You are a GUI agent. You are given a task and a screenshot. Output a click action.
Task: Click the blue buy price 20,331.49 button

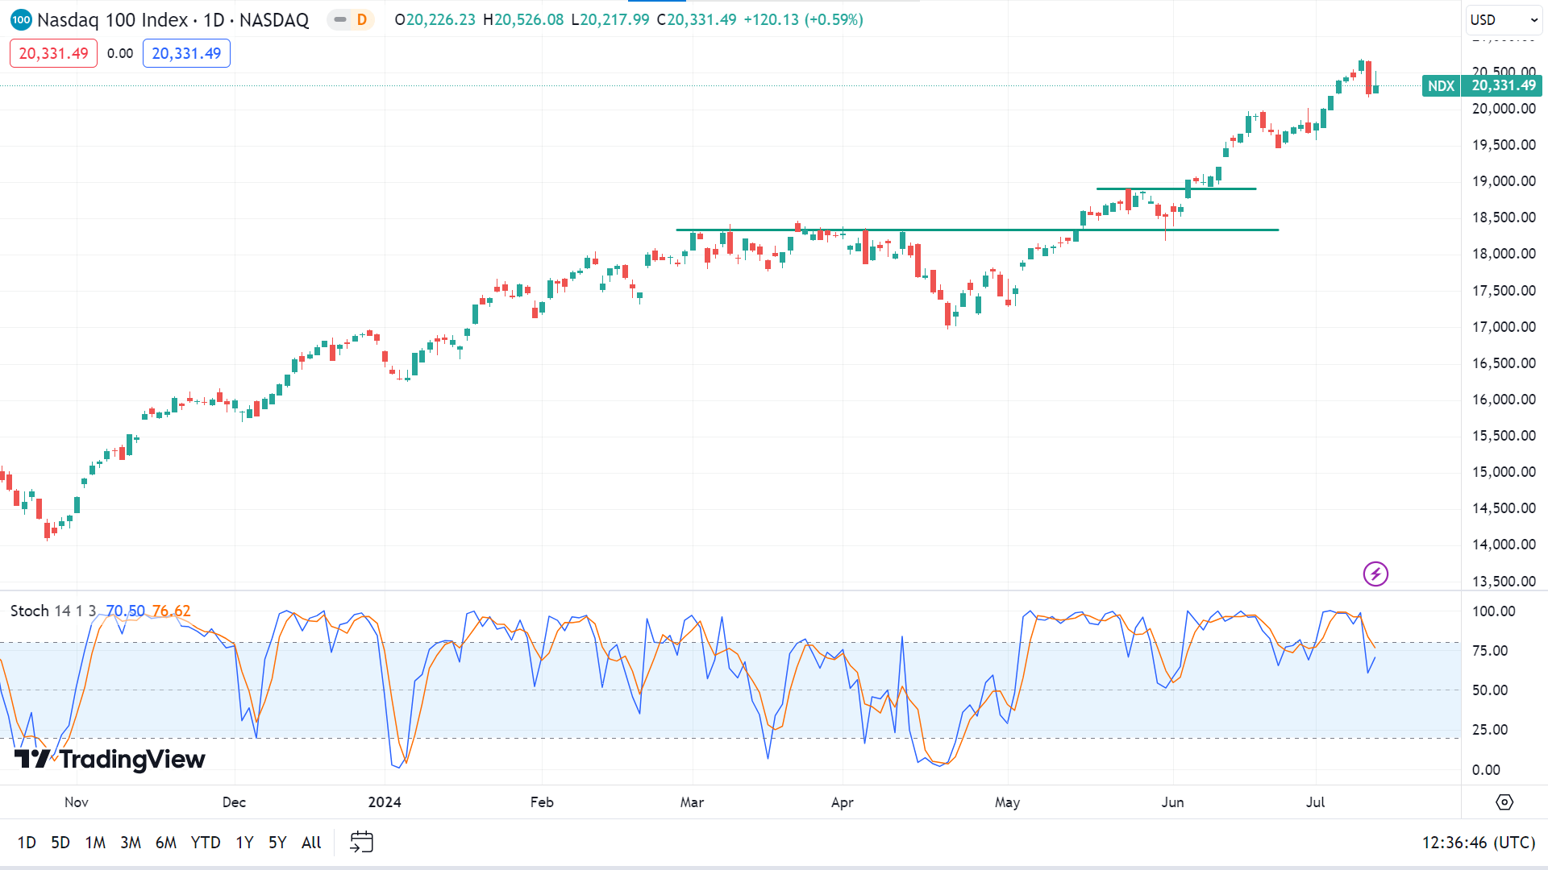tap(186, 53)
